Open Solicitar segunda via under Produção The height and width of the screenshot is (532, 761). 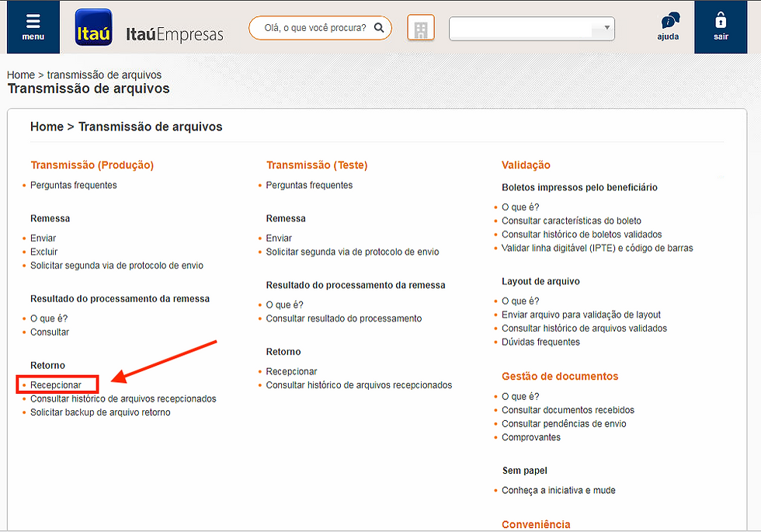(116, 265)
